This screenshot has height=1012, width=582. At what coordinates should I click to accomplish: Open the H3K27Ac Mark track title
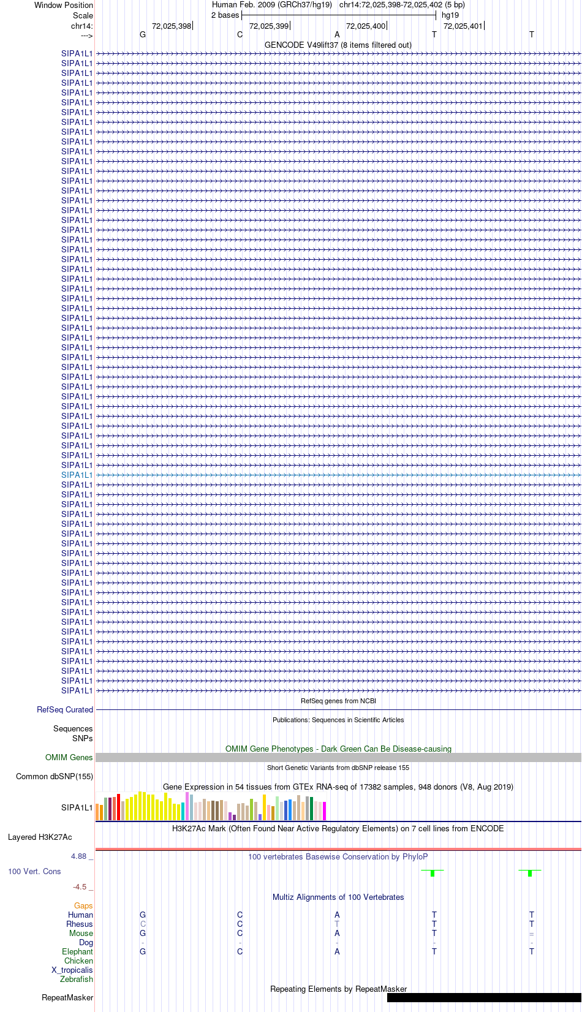338,828
